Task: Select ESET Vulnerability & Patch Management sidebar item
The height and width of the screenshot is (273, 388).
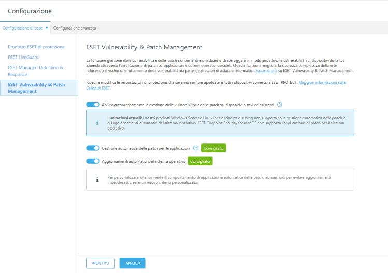Action: point(39,88)
